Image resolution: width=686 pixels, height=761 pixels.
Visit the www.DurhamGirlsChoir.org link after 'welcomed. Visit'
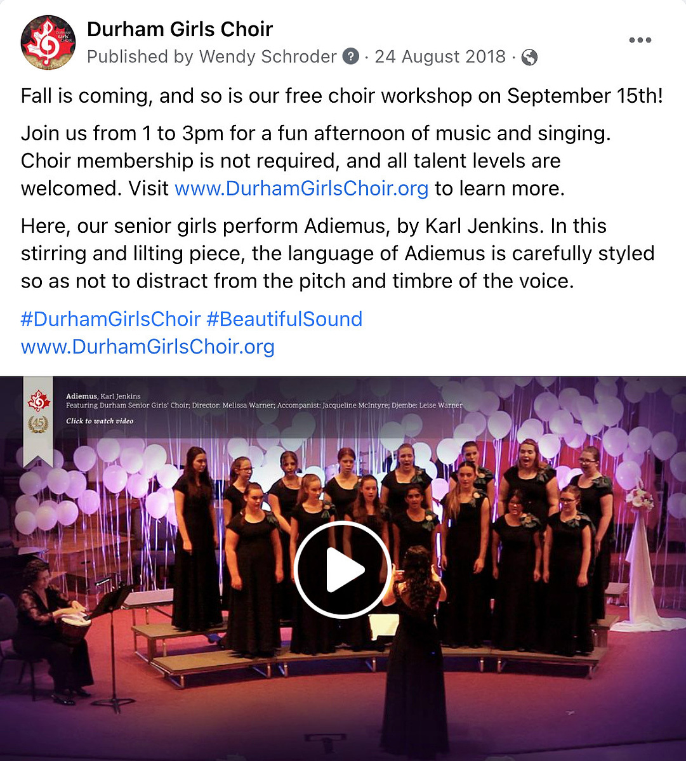301,189
